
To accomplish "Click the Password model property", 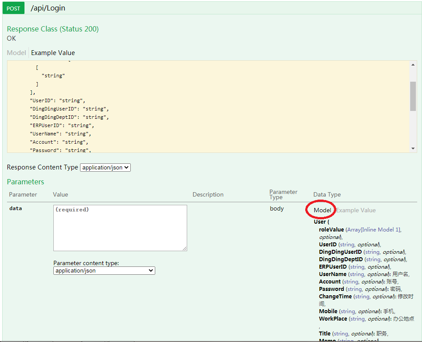I will pos(331,289).
